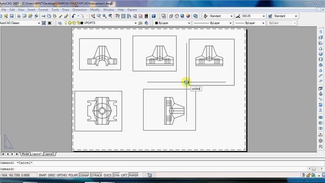The width and height of the screenshot is (325, 183).
Task: Open the Express menu
Action: (132, 10)
